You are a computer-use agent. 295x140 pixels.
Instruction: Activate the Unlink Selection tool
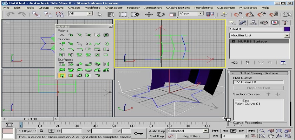(x=48, y=14)
